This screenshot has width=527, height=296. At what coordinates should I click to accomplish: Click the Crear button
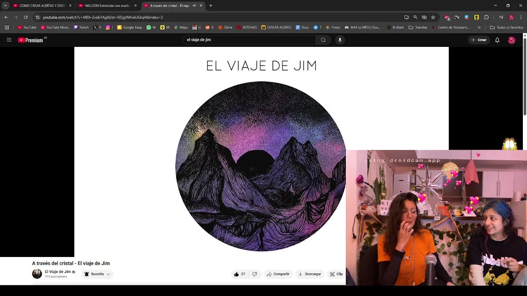pos(479,40)
